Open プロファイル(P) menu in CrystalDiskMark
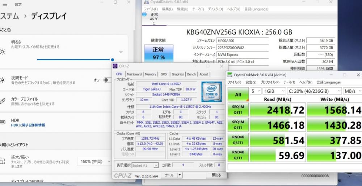Image resolution: width=362 pixels, height=186 pixels. click(270, 82)
